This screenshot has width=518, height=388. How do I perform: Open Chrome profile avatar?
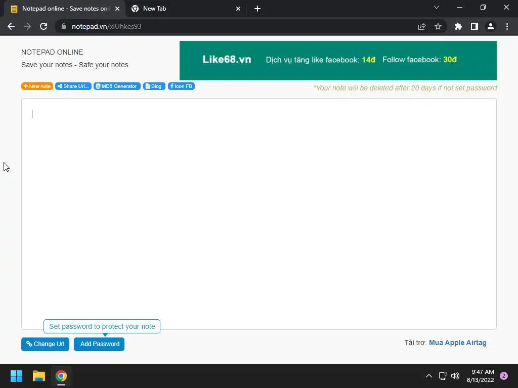point(491,26)
